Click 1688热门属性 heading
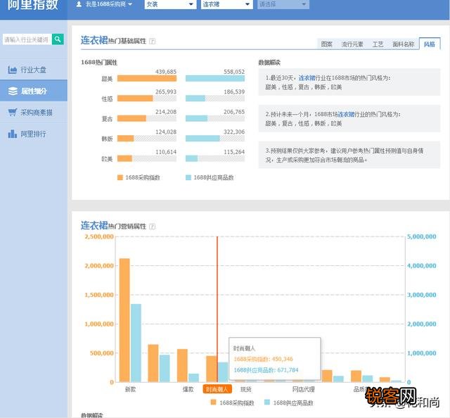Viewport: 450px width, 418px height. coord(99,63)
